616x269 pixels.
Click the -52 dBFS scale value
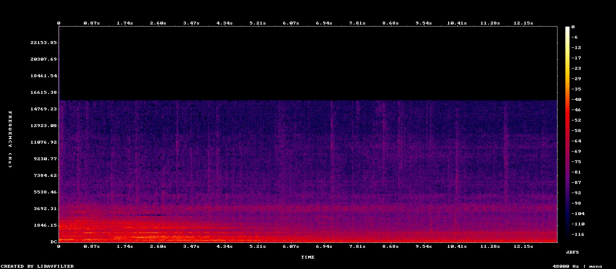576,120
